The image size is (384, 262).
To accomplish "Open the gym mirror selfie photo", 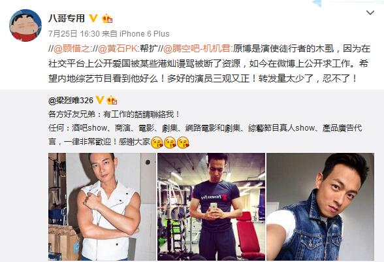I will point(211,206).
